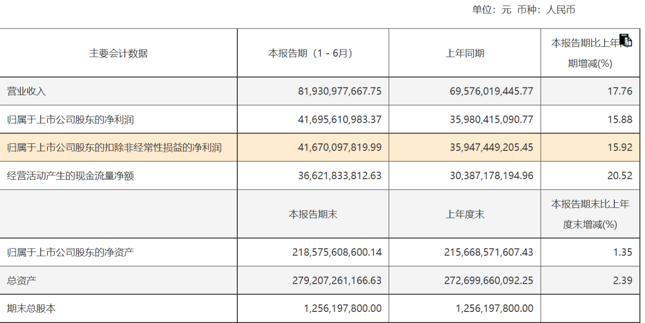This screenshot has height=323, width=645.
Task: Select net profit value 41,695,610,983.37
Action: click(x=340, y=120)
